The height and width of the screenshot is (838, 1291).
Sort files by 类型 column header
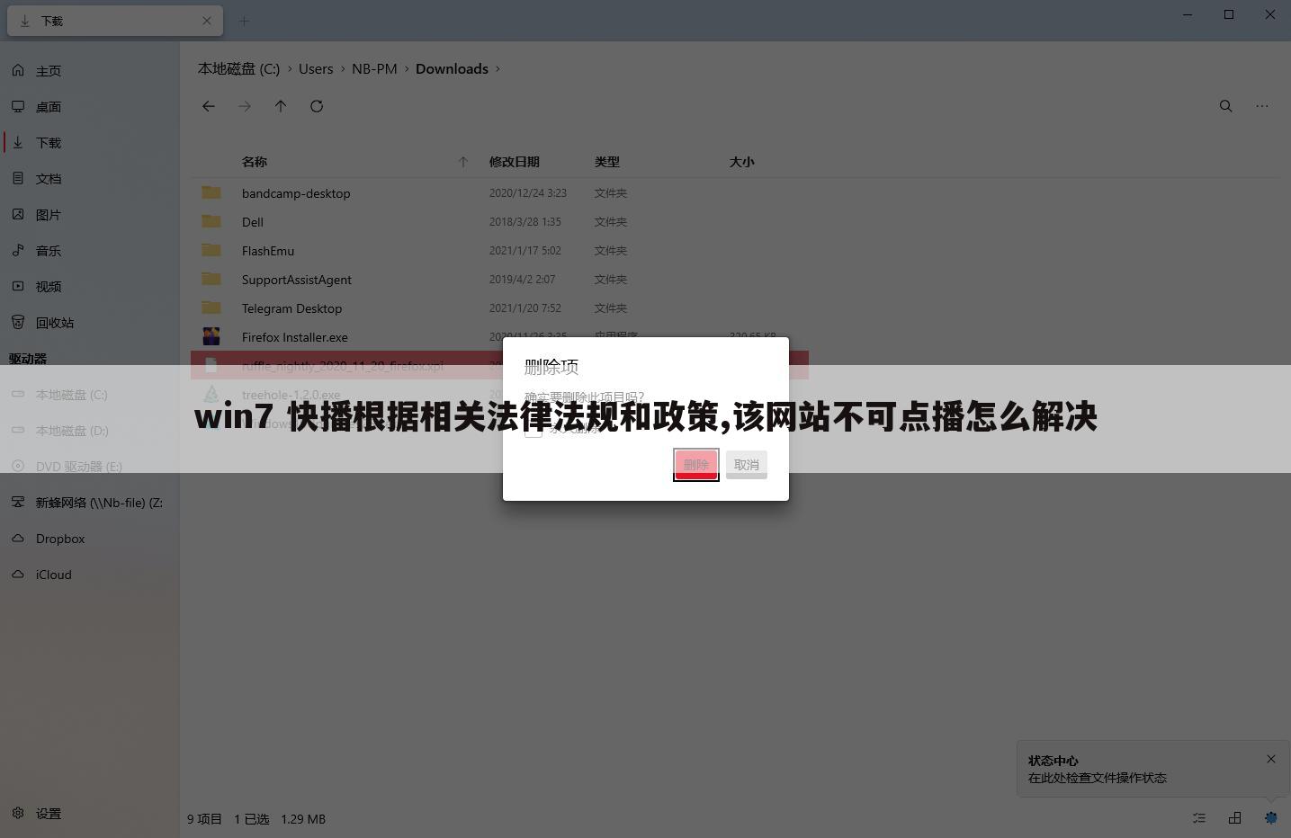click(x=607, y=162)
